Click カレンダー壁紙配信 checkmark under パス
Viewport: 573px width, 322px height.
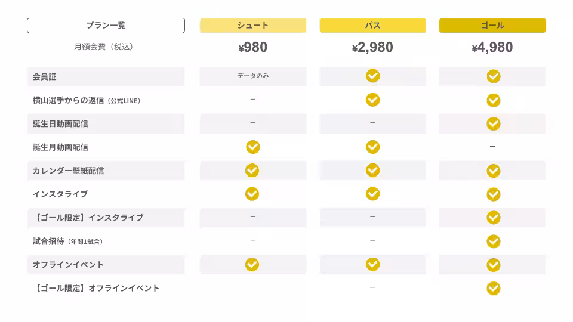372,171
